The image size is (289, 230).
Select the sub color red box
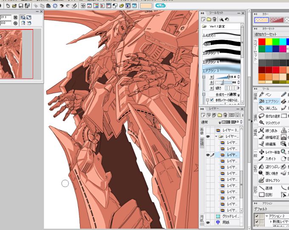tap(277, 20)
